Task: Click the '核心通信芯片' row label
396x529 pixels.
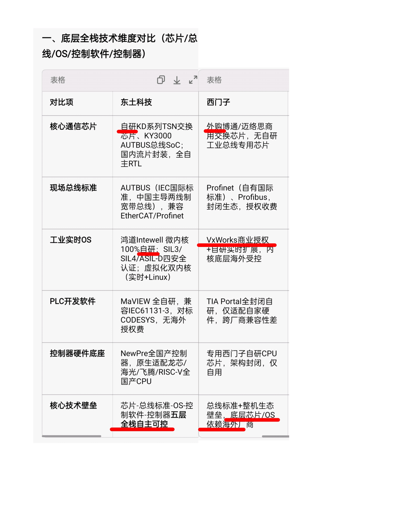Action: point(73,127)
